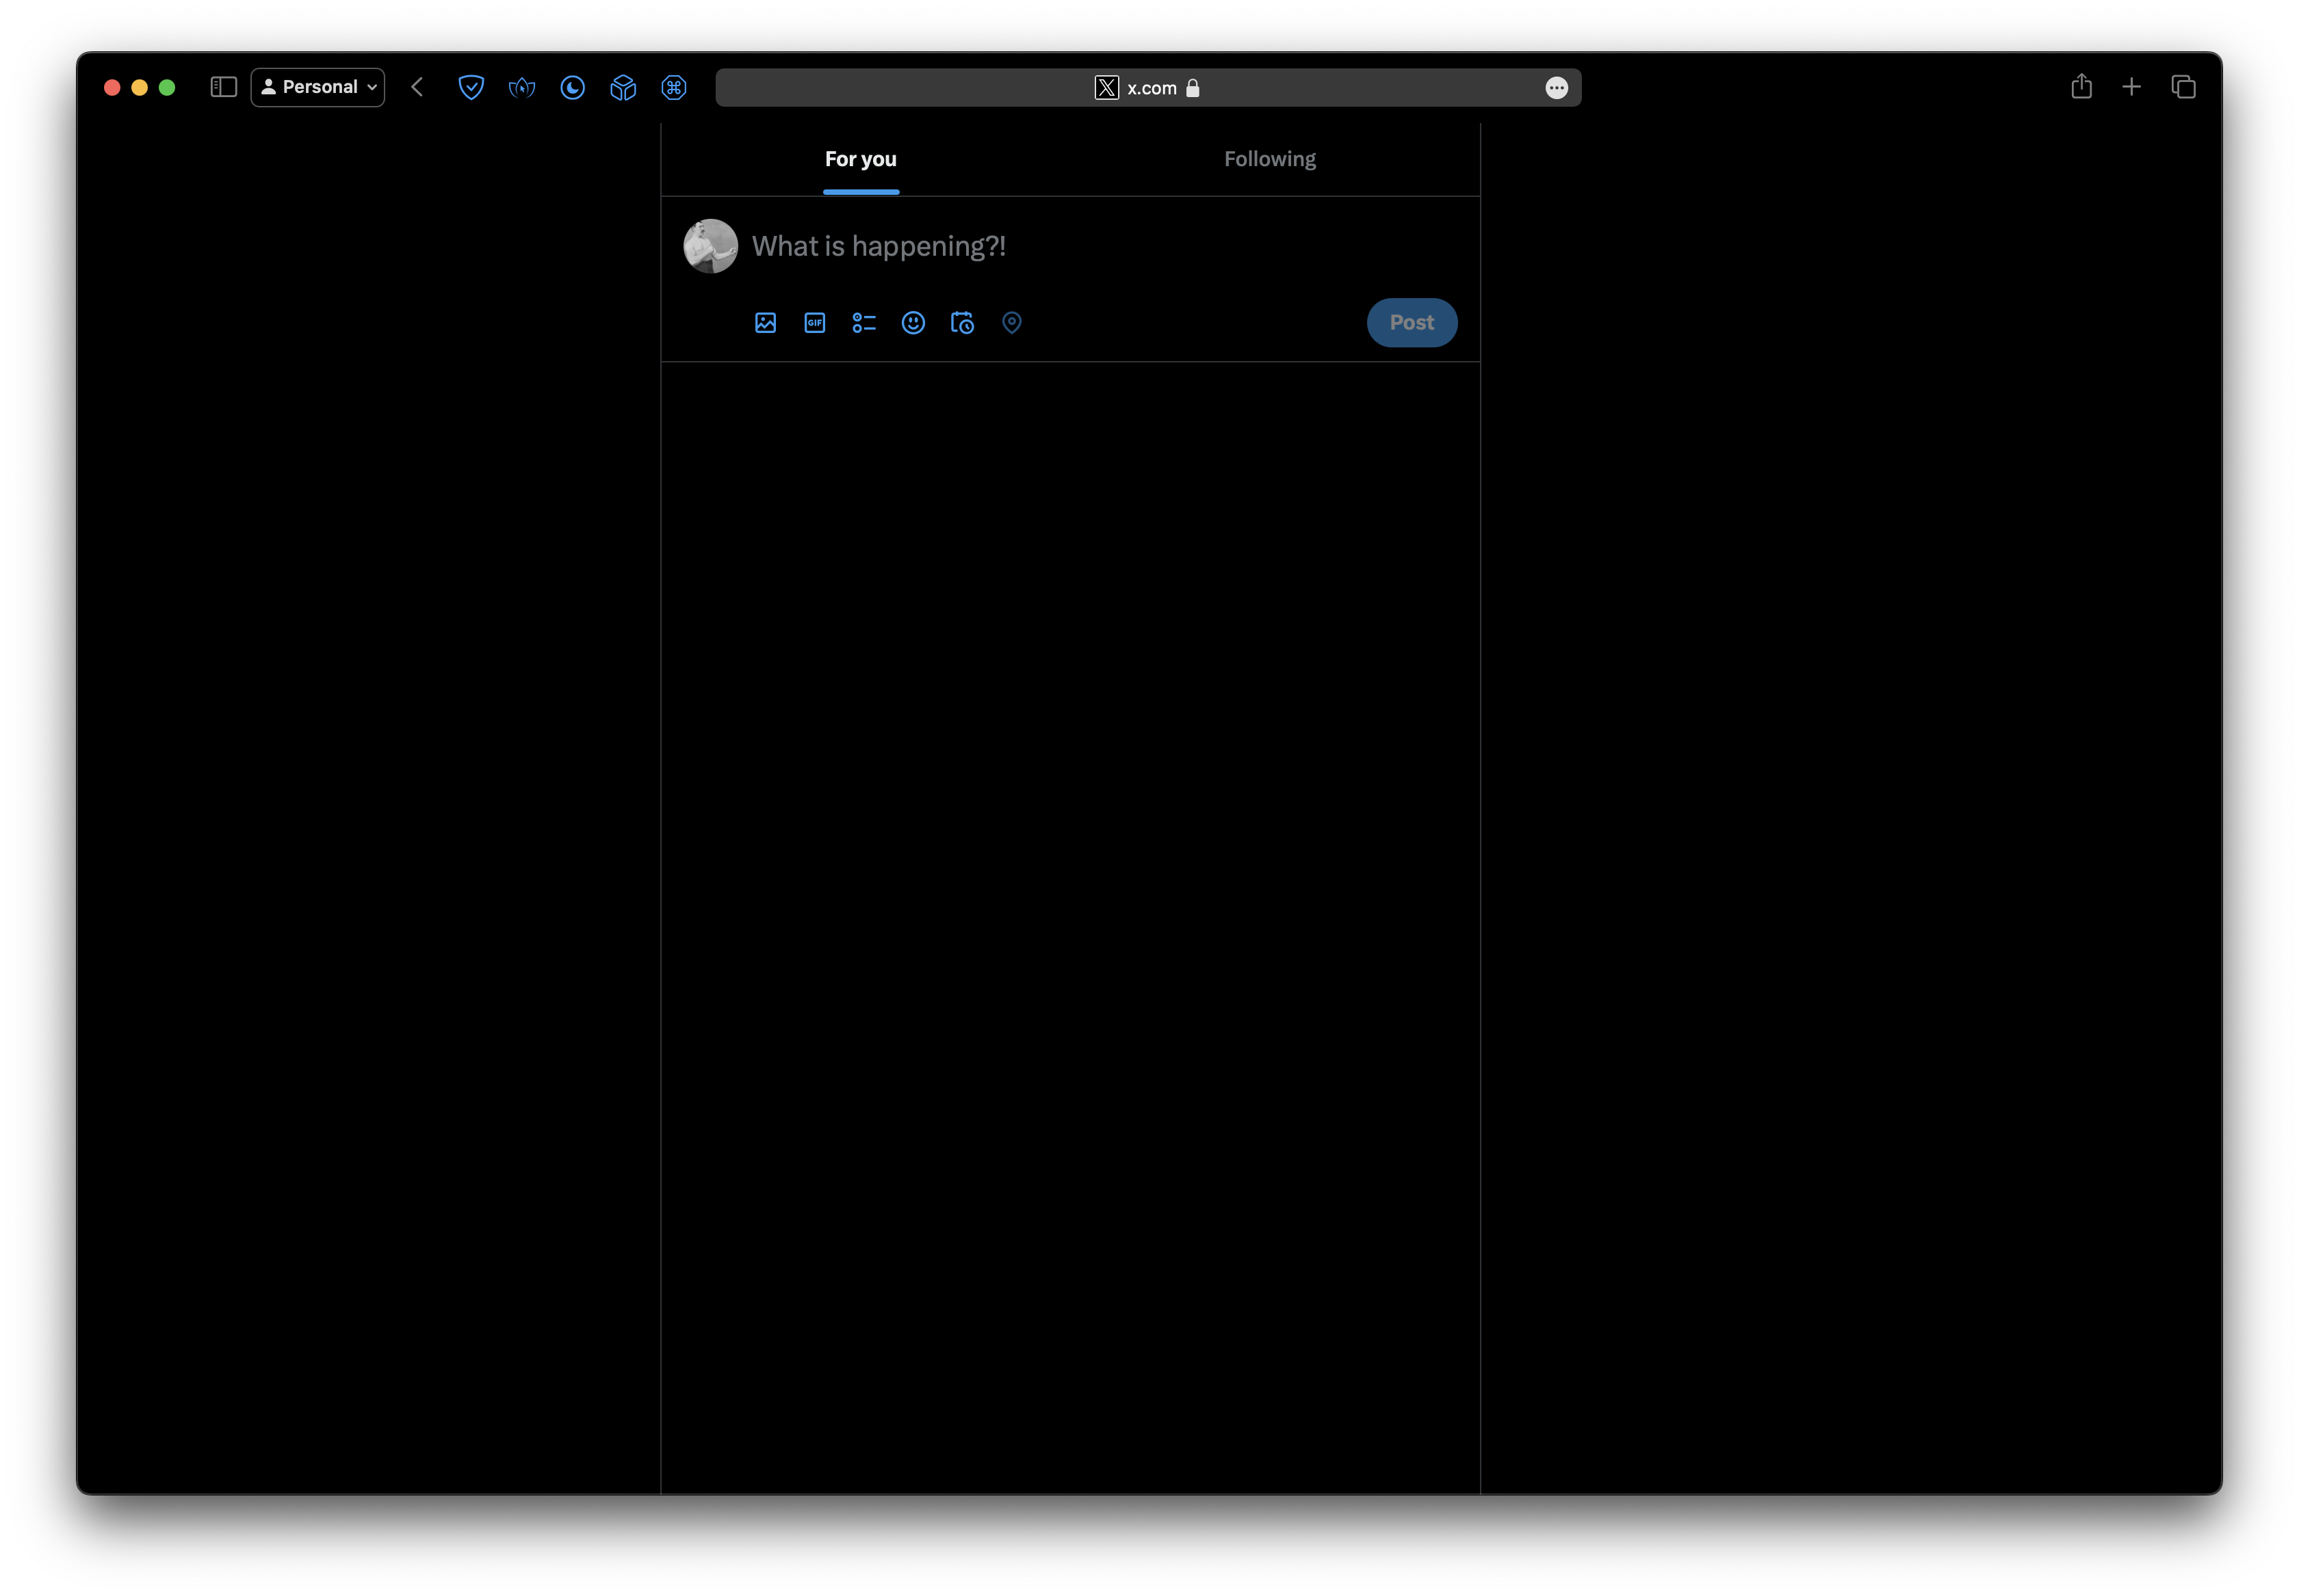Switch to the Following tab

tap(1269, 159)
